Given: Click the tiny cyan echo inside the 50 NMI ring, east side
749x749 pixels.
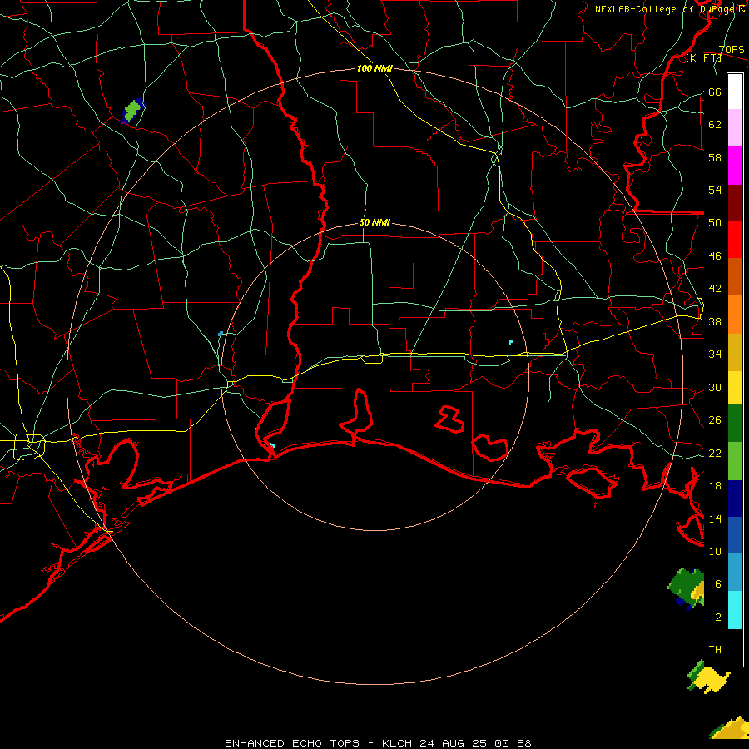Looking at the screenshot, I should coord(511,341).
